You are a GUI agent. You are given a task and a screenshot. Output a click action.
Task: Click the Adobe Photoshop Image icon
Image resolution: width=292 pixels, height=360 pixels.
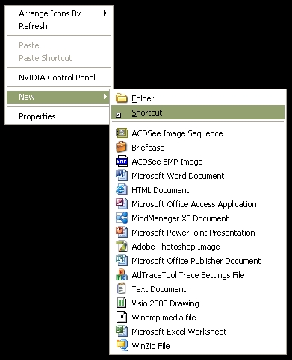point(122,247)
